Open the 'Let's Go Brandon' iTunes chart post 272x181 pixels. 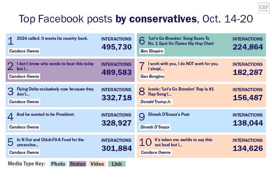click(x=181, y=41)
